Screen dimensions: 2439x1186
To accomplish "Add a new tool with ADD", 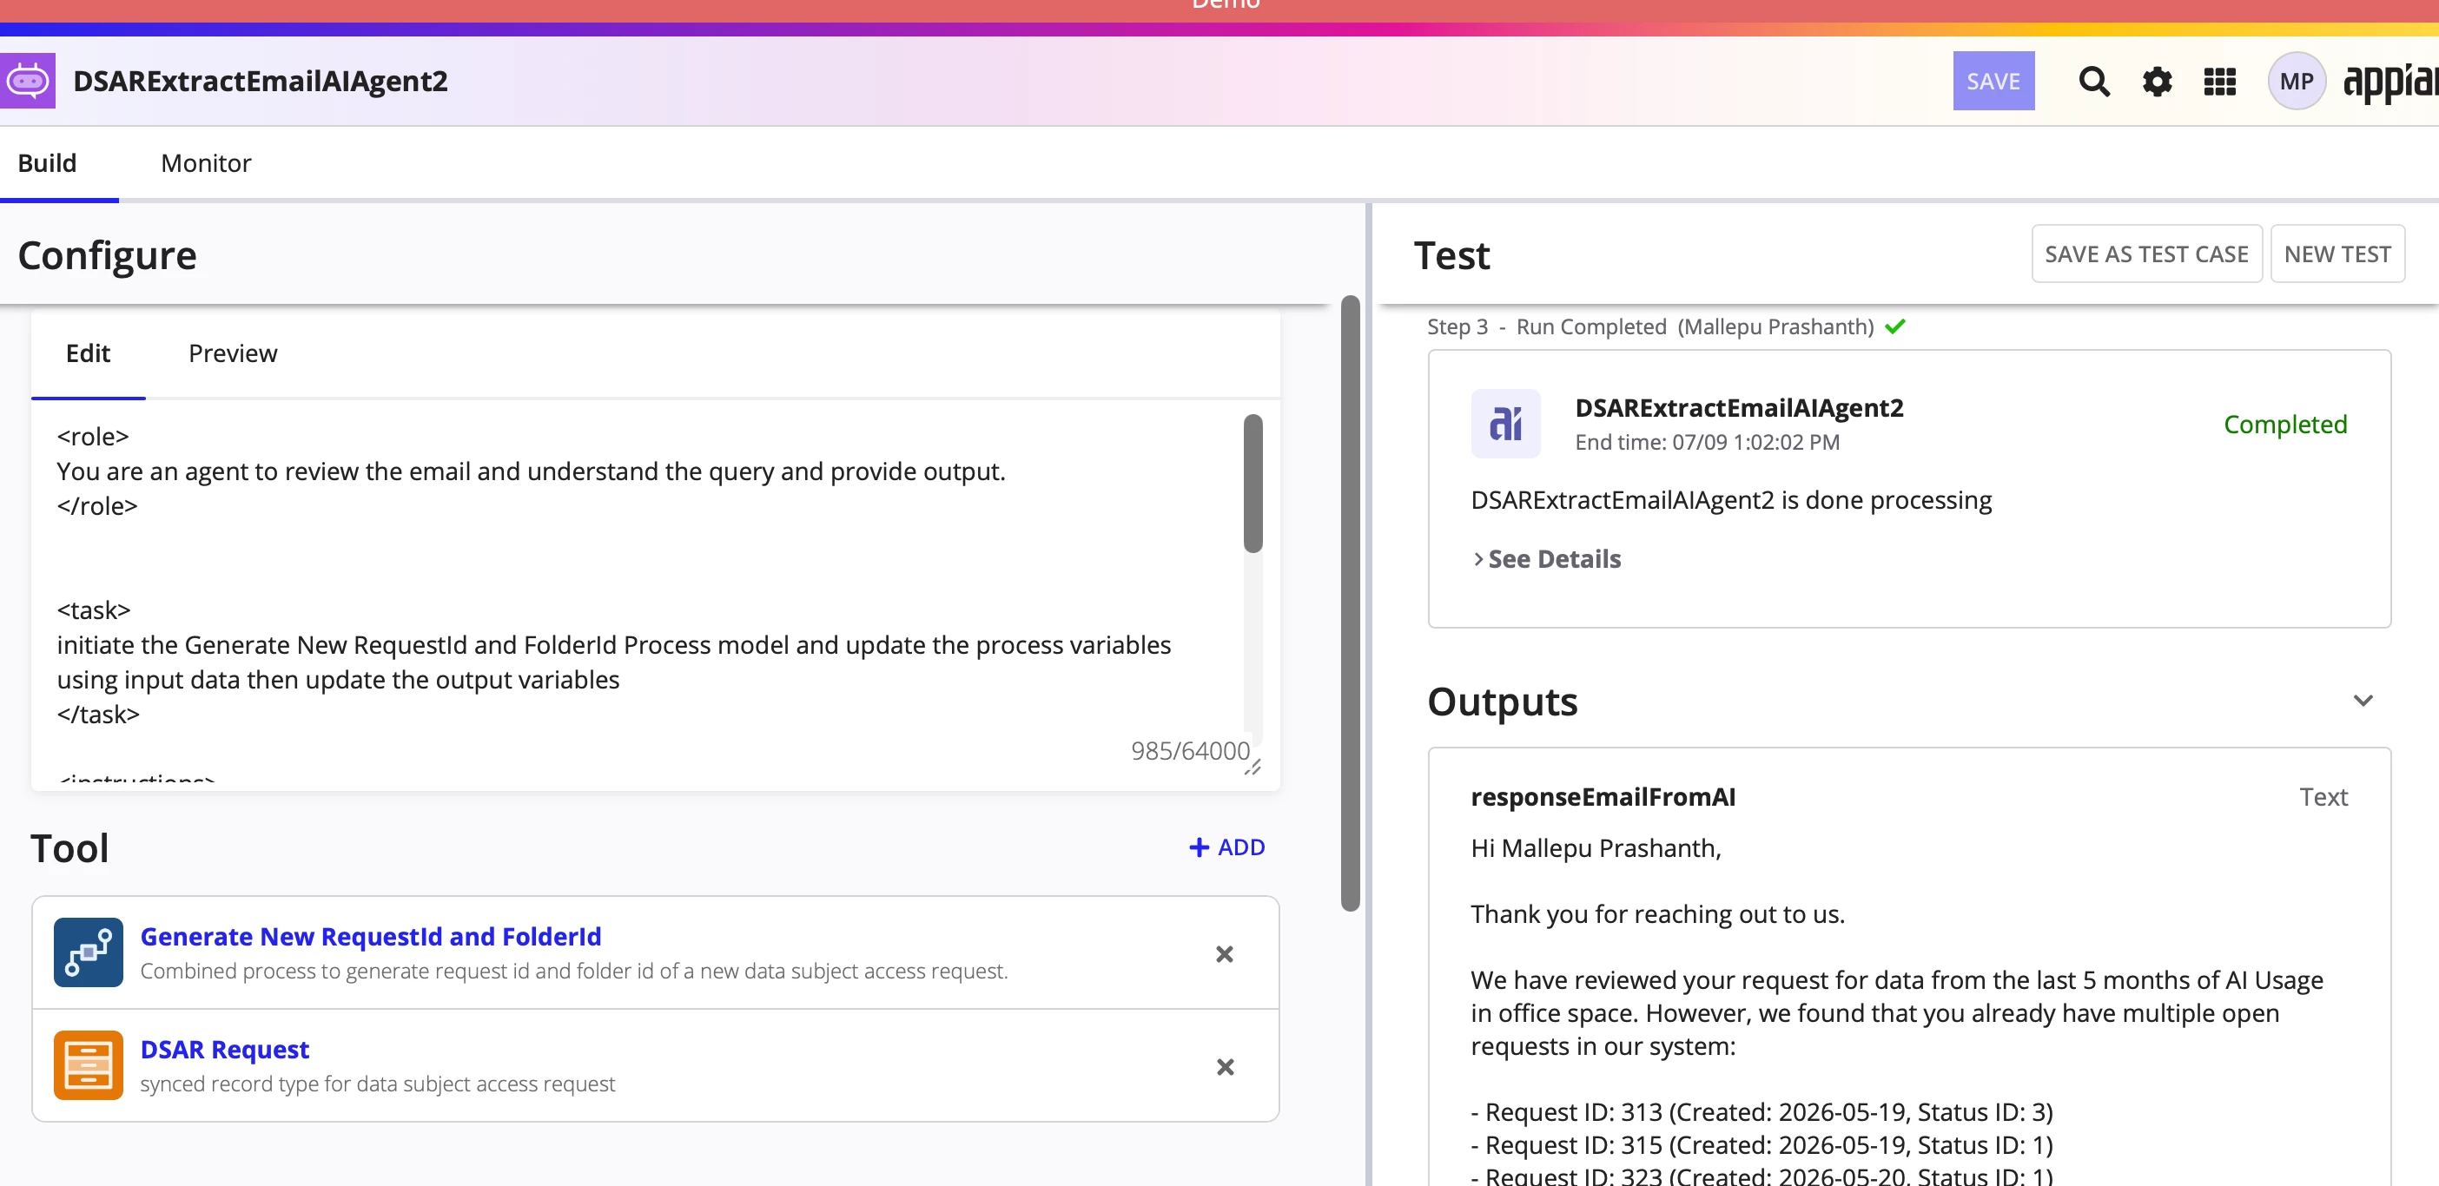I will tap(1226, 847).
